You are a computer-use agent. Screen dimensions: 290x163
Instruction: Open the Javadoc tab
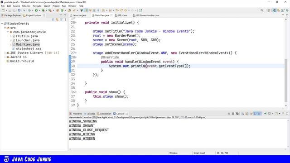90,114
